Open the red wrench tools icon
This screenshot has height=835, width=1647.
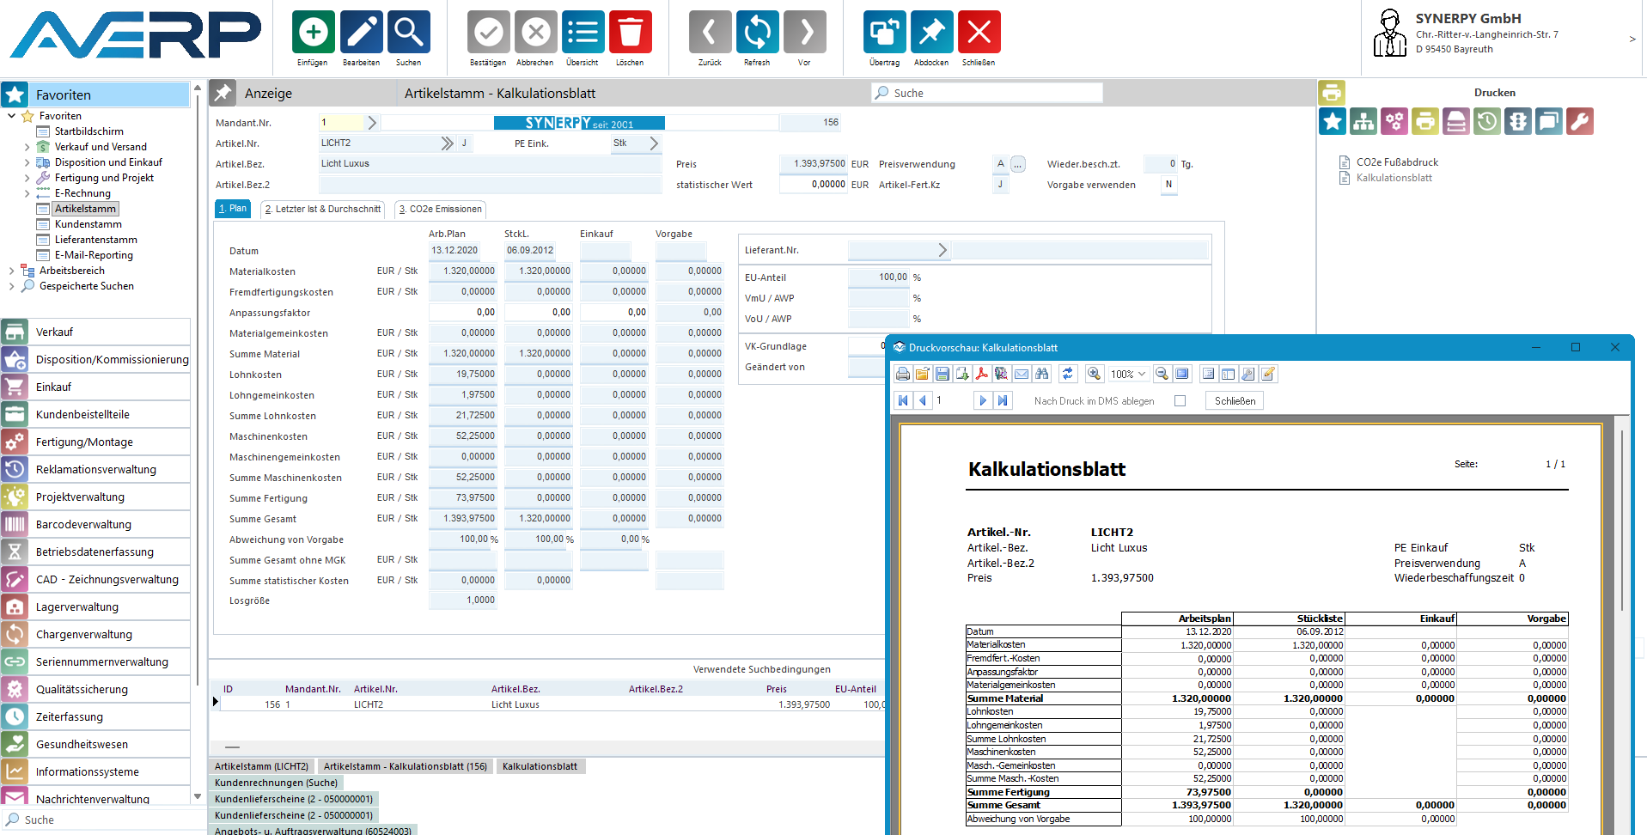(x=1580, y=121)
